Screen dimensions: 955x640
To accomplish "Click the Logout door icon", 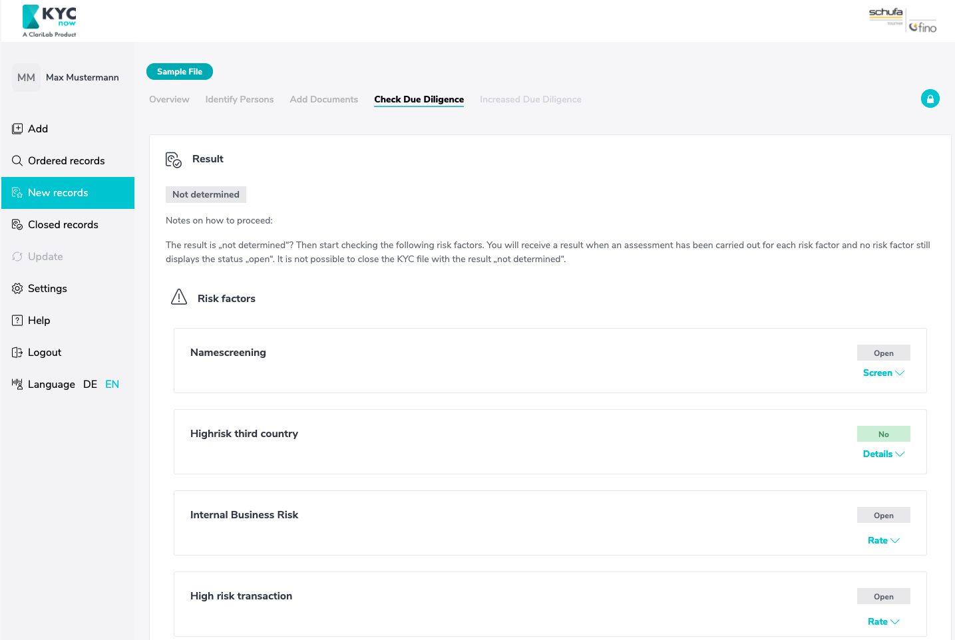I will point(17,352).
